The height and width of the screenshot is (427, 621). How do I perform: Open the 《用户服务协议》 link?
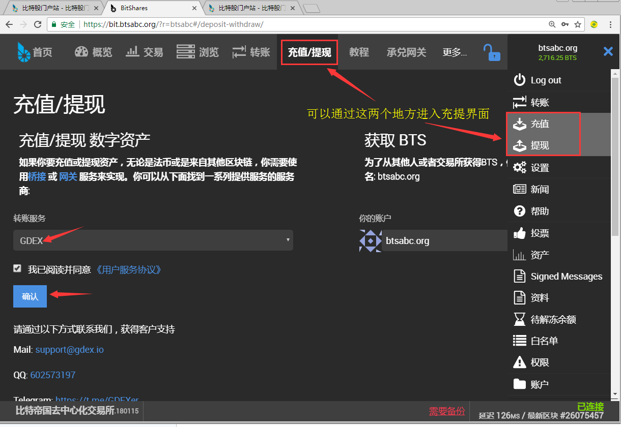(x=128, y=269)
